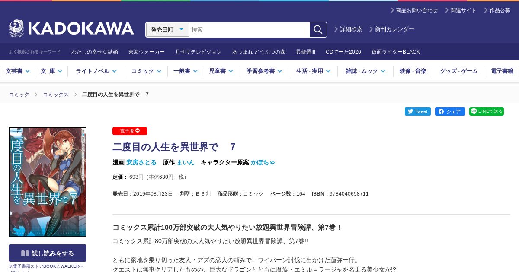
Task: Expand the 文芸書 menu
Action: pyautogui.click(x=18, y=71)
